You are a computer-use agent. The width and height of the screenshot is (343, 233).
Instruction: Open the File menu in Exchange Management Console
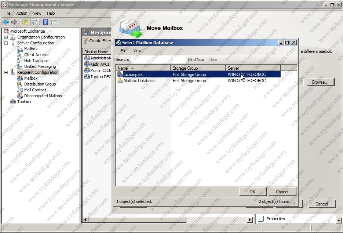7,13
